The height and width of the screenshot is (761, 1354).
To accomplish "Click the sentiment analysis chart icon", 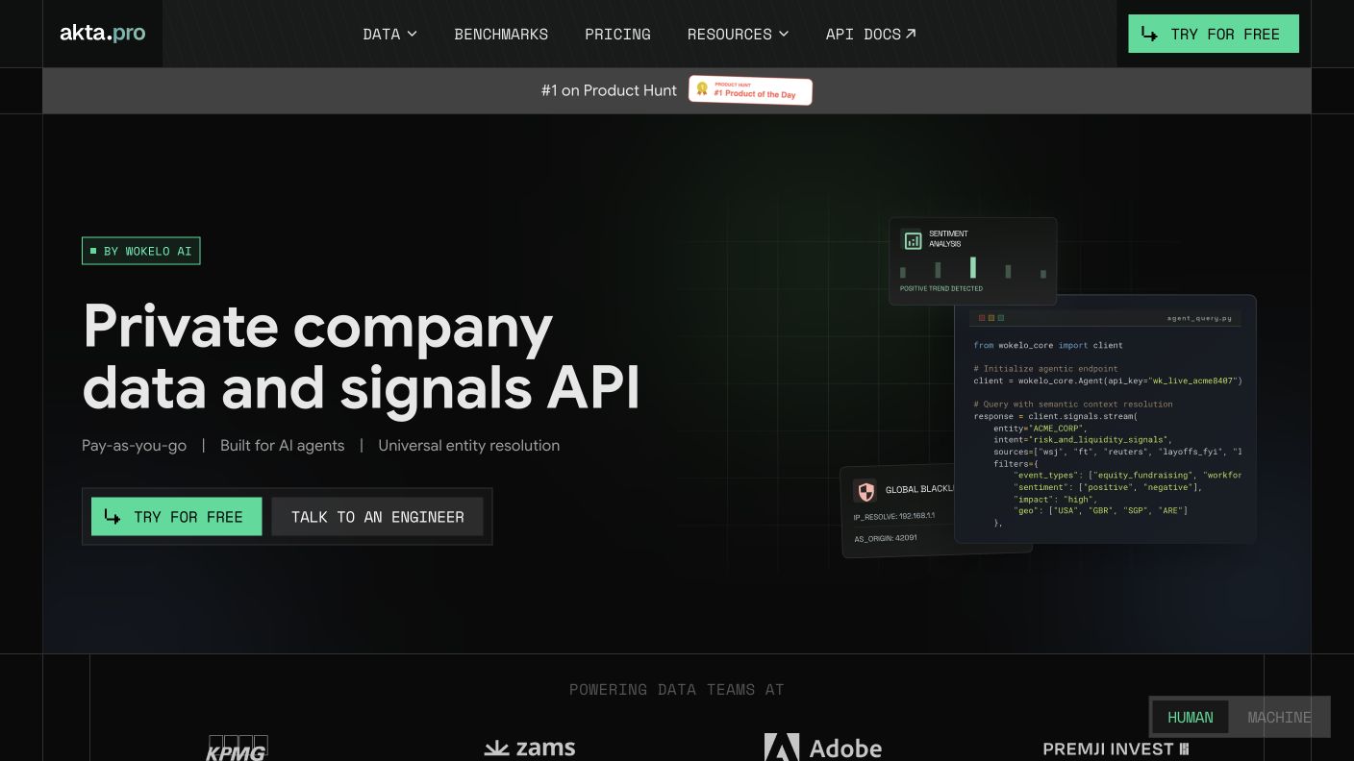I will click(913, 240).
